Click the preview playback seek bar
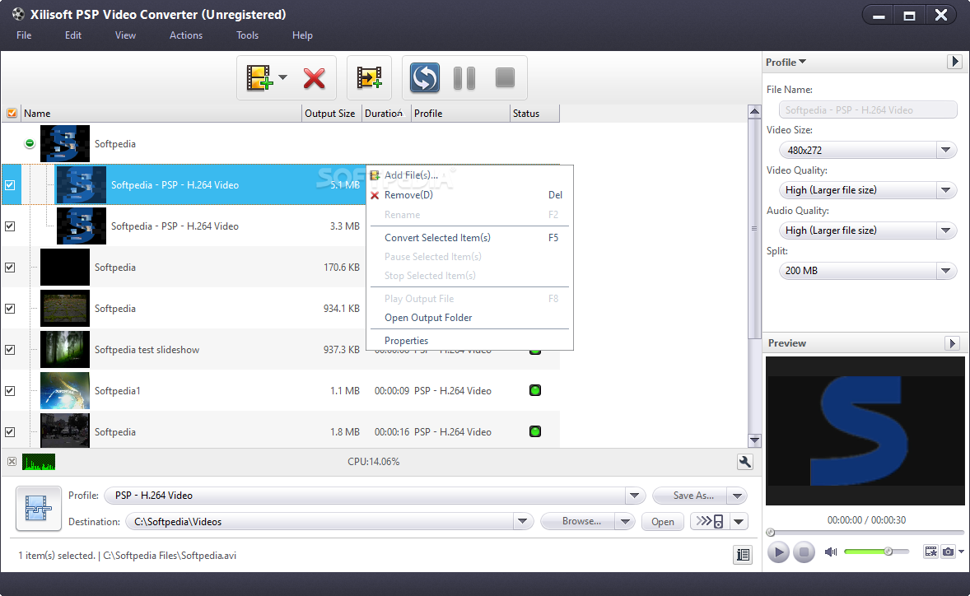Screen dimensions: 970x596 point(865,533)
